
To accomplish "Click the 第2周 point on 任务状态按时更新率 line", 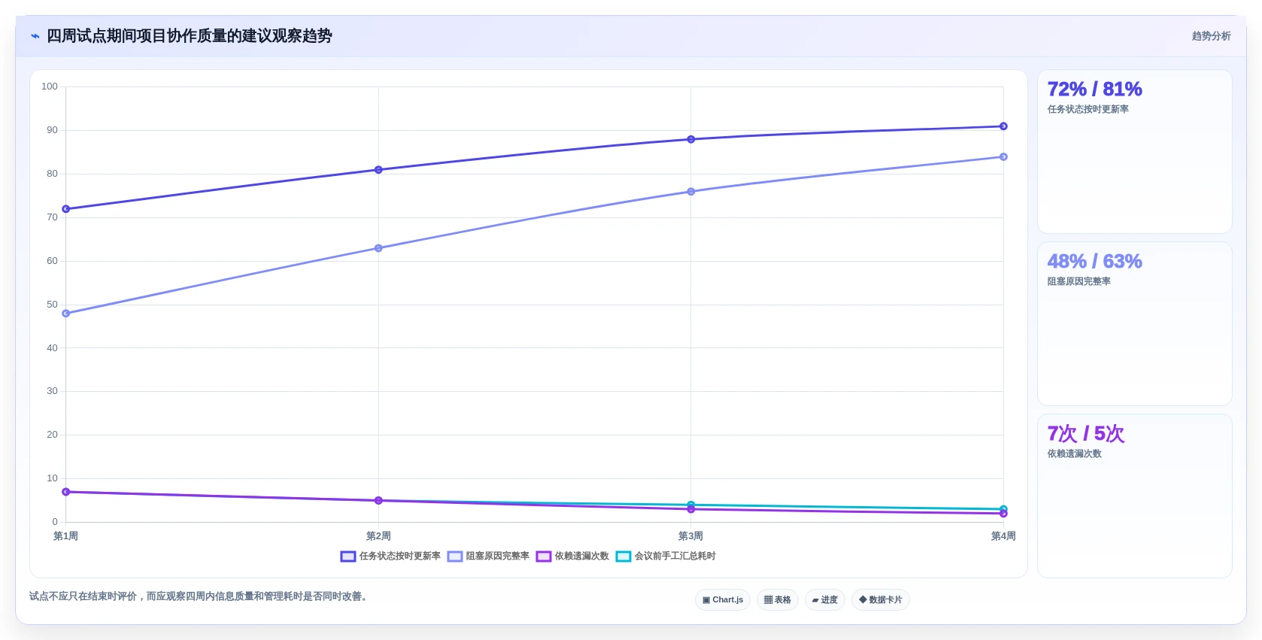I will [x=378, y=170].
